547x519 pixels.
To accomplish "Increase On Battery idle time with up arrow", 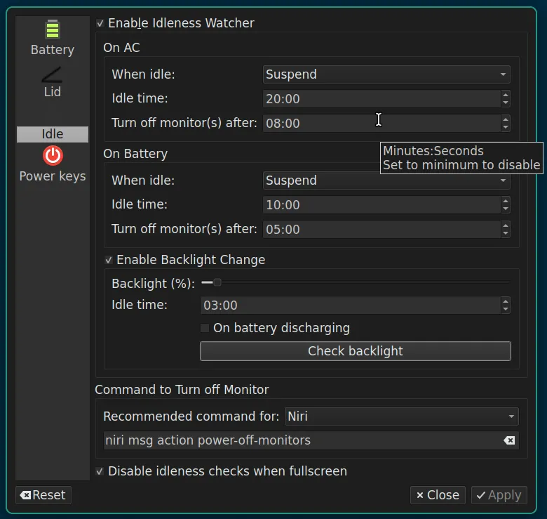I will click(506, 201).
